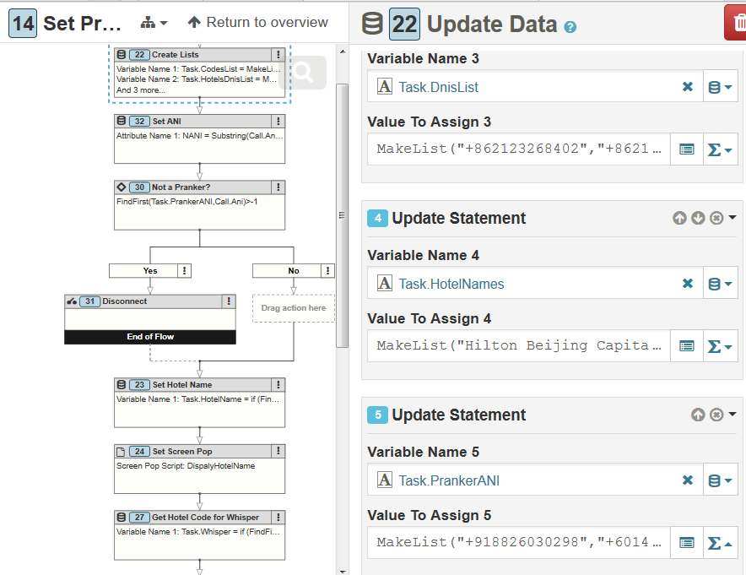Open large editor for Value To Assign 3

point(687,149)
